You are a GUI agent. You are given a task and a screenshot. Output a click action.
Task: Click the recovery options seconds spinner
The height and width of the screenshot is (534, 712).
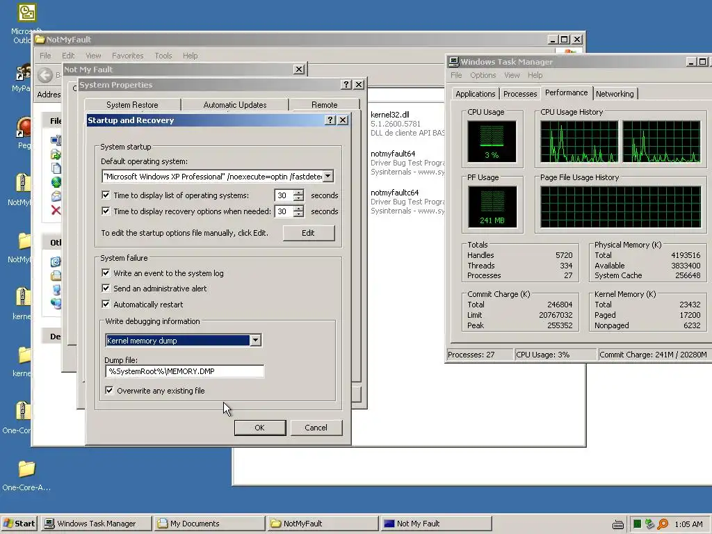[x=298, y=211]
